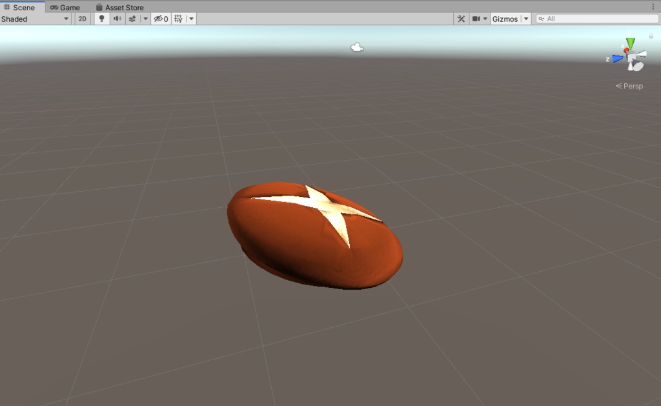Open the three-dot panel options menu
The image size is (661, 406).
(653, 6)
